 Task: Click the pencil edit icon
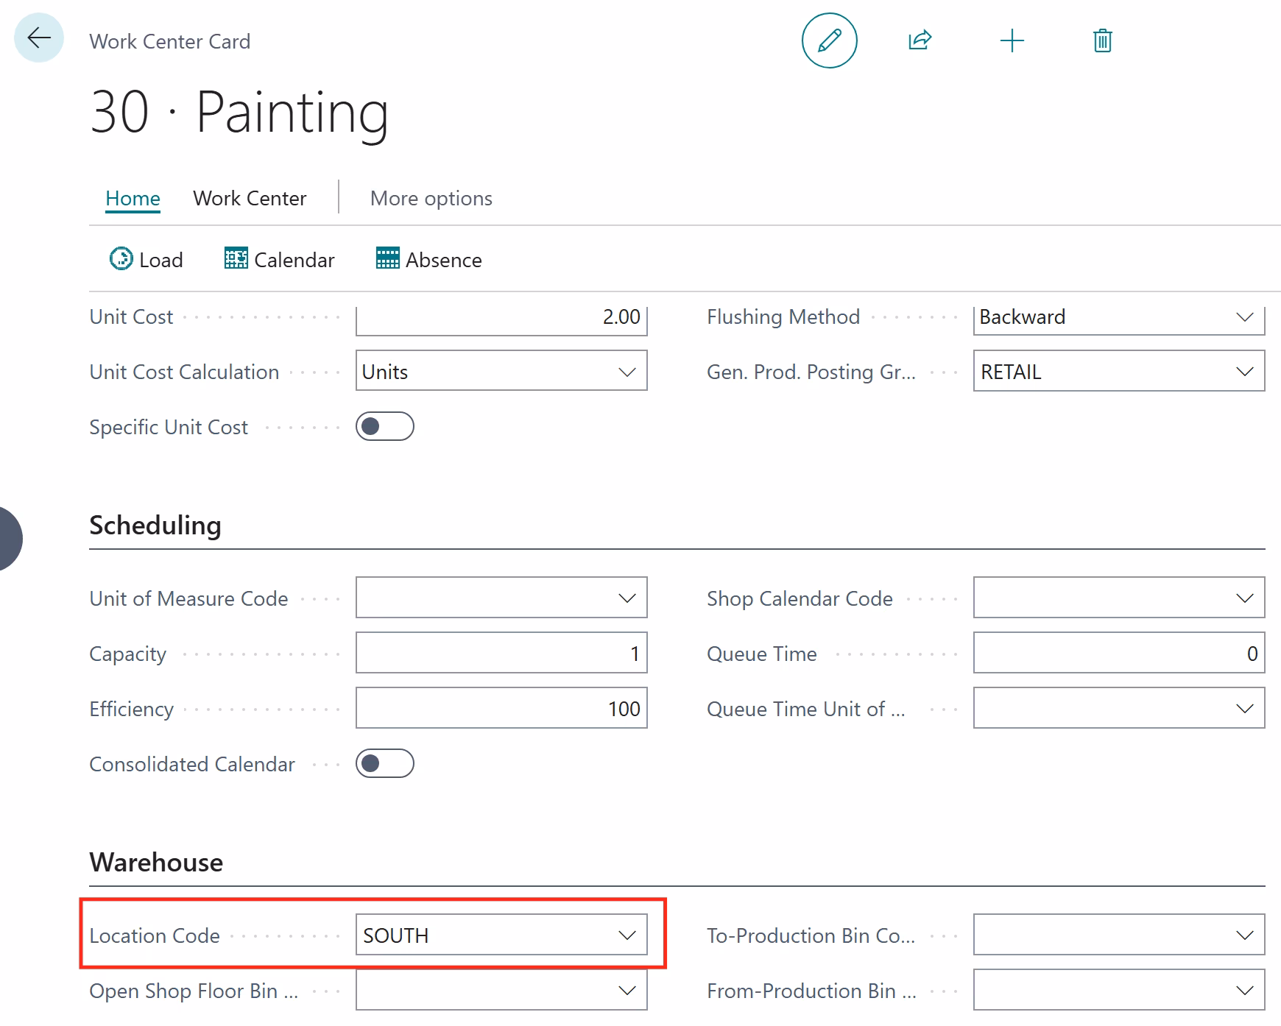[x=829, y=40]
